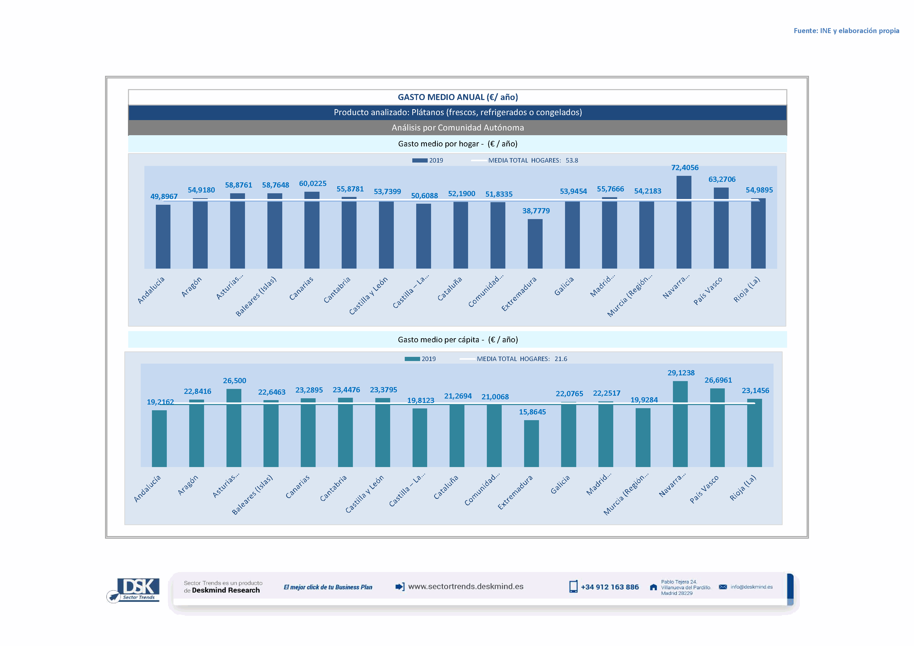Click the house address icon in footer
The height and width of the screenshot is (646, 914).
point(653,587)
